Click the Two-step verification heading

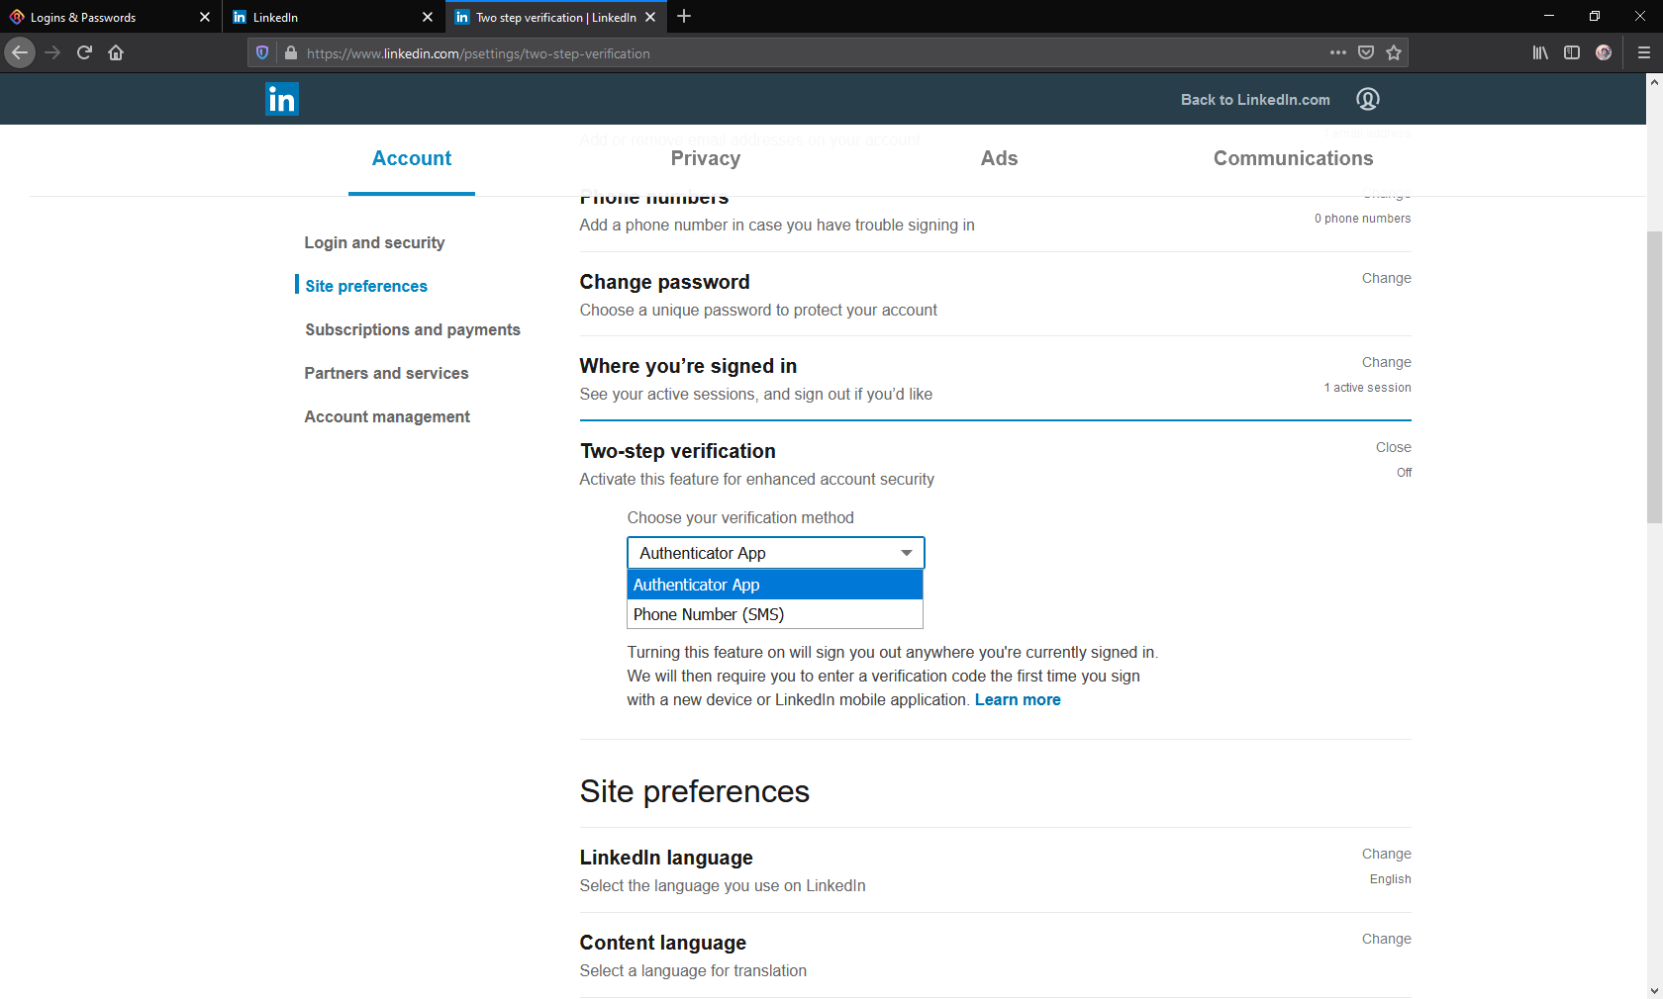pyautogui.click(x=678, y=451)
